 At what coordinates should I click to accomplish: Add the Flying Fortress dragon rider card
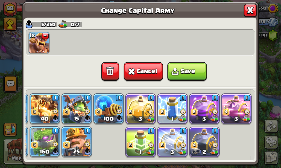tap(77, 109)
